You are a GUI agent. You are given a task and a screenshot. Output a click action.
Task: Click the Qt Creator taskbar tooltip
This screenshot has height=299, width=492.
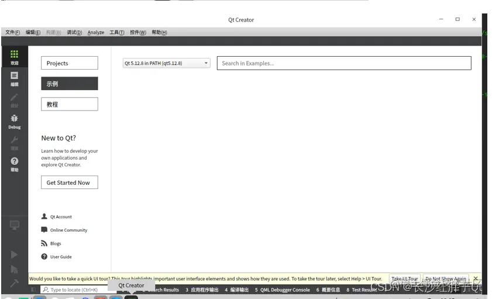tap(131, 285)
